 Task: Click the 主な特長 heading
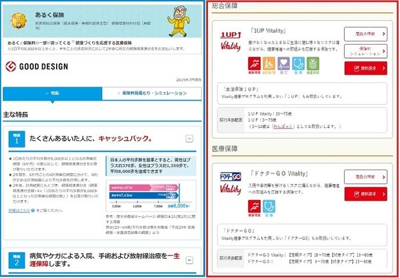pos(15,115)
